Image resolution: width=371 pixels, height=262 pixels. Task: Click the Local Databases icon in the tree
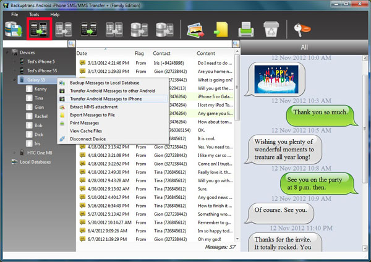click(15, 162)
